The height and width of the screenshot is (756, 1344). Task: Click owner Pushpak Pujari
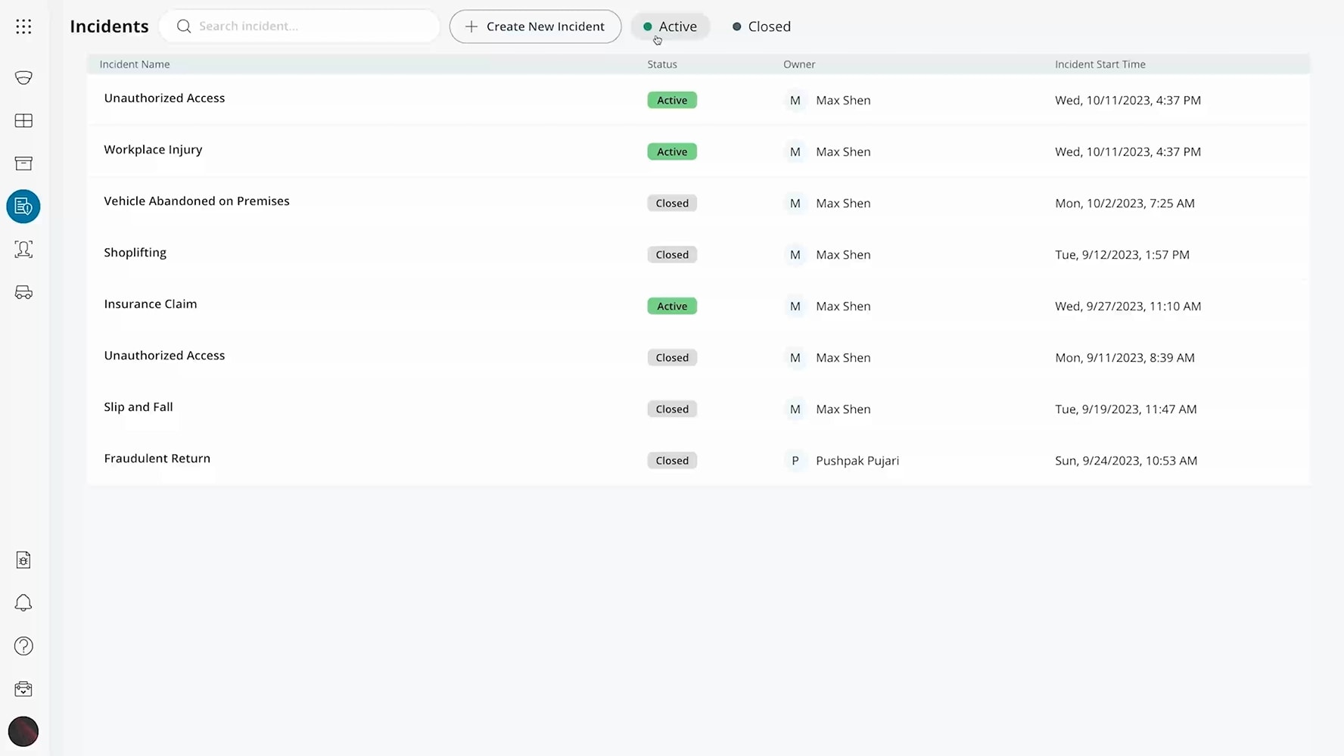click(857, 461)
